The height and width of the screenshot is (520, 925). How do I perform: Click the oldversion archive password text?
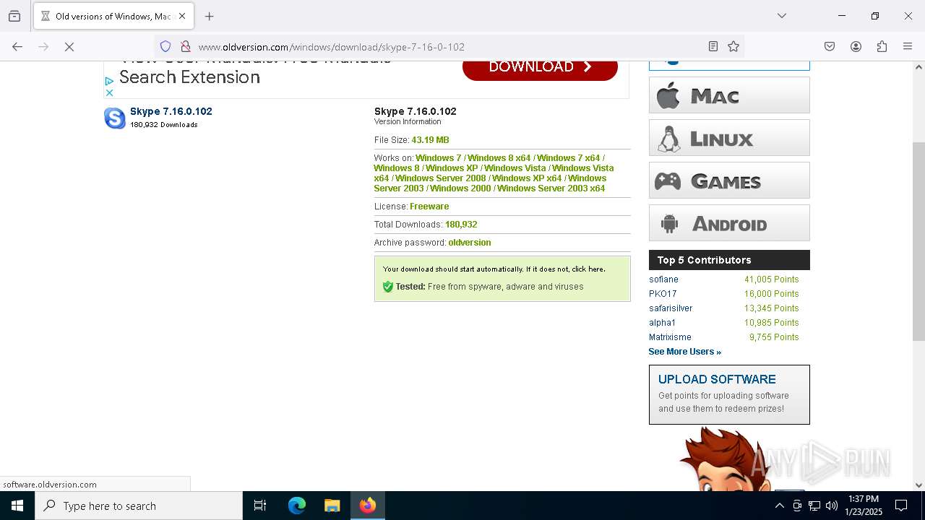click(470, 243)
